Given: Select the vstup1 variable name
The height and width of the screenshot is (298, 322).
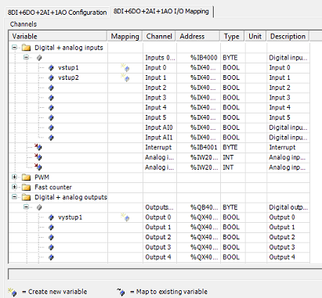Looking at the screenshot, I should (x=68, y=68).
